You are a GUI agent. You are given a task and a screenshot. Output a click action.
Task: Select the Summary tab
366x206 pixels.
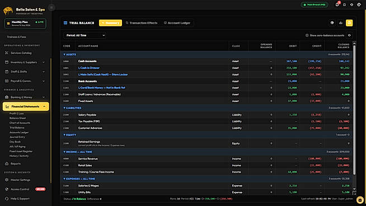(x=110, y=23)
